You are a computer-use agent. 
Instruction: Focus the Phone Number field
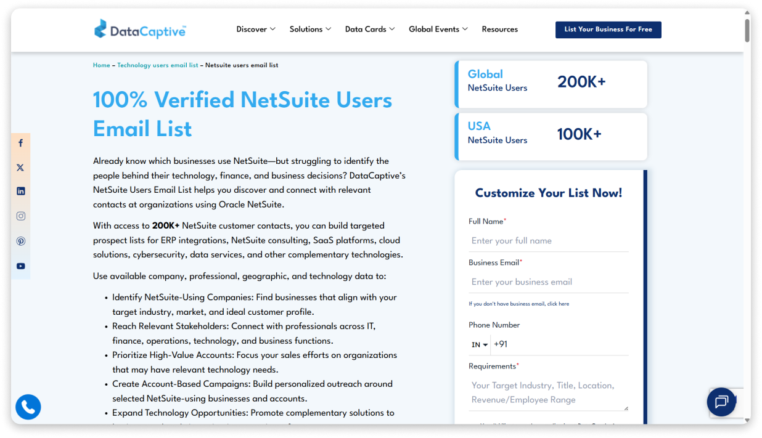coord(560,345)
